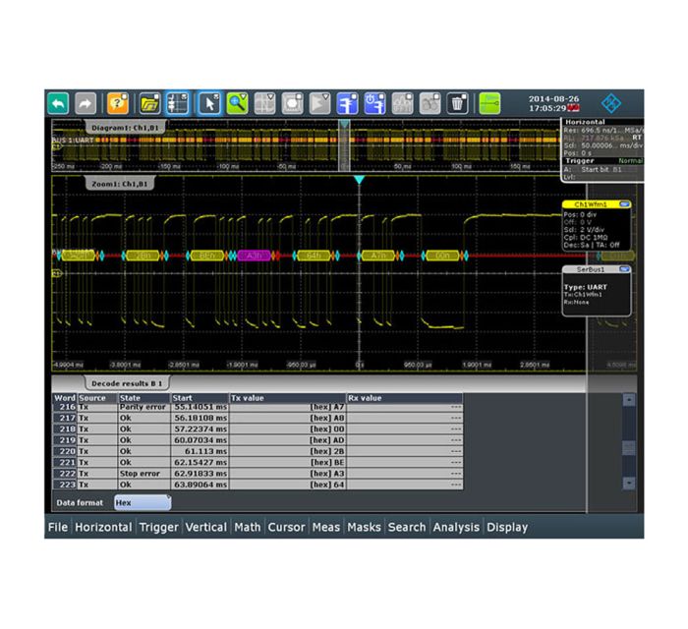Select the blue Cursor caliper tool

pyautogui.click(x=348, y=104)
